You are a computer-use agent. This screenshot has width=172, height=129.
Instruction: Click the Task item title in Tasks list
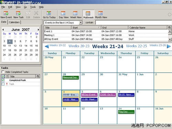pyautogui.click(x=12, y=84)
